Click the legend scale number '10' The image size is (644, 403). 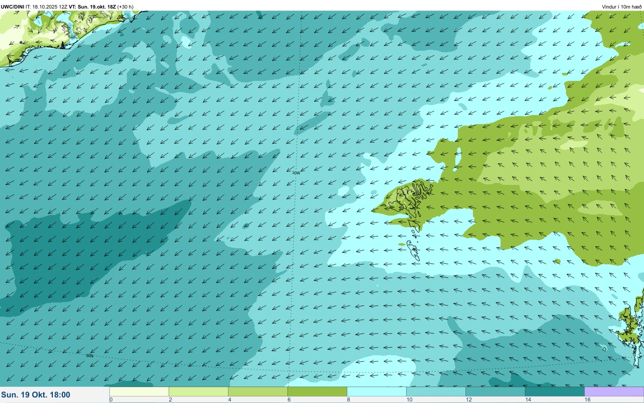point(410,399)
